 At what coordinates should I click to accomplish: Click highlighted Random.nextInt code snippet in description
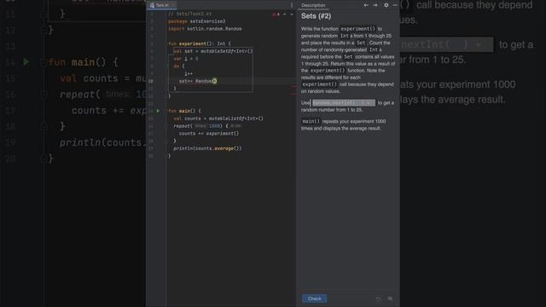click(343, 102)
